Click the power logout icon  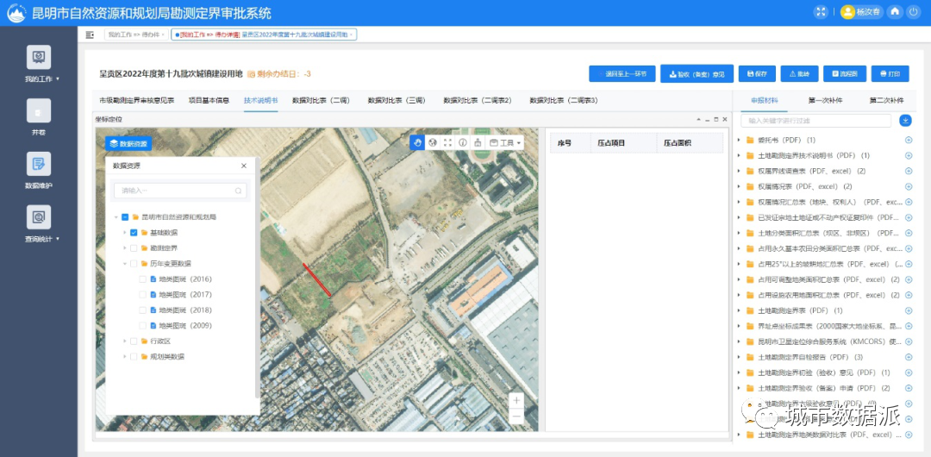pyautogui.click(x=913, y=12)
